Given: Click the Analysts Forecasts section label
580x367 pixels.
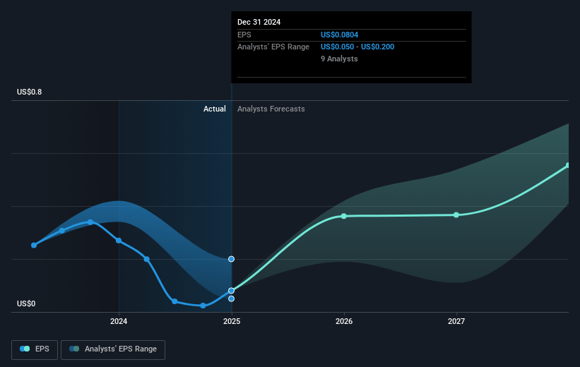Looking at the screenshot, I should coord(271,109).
